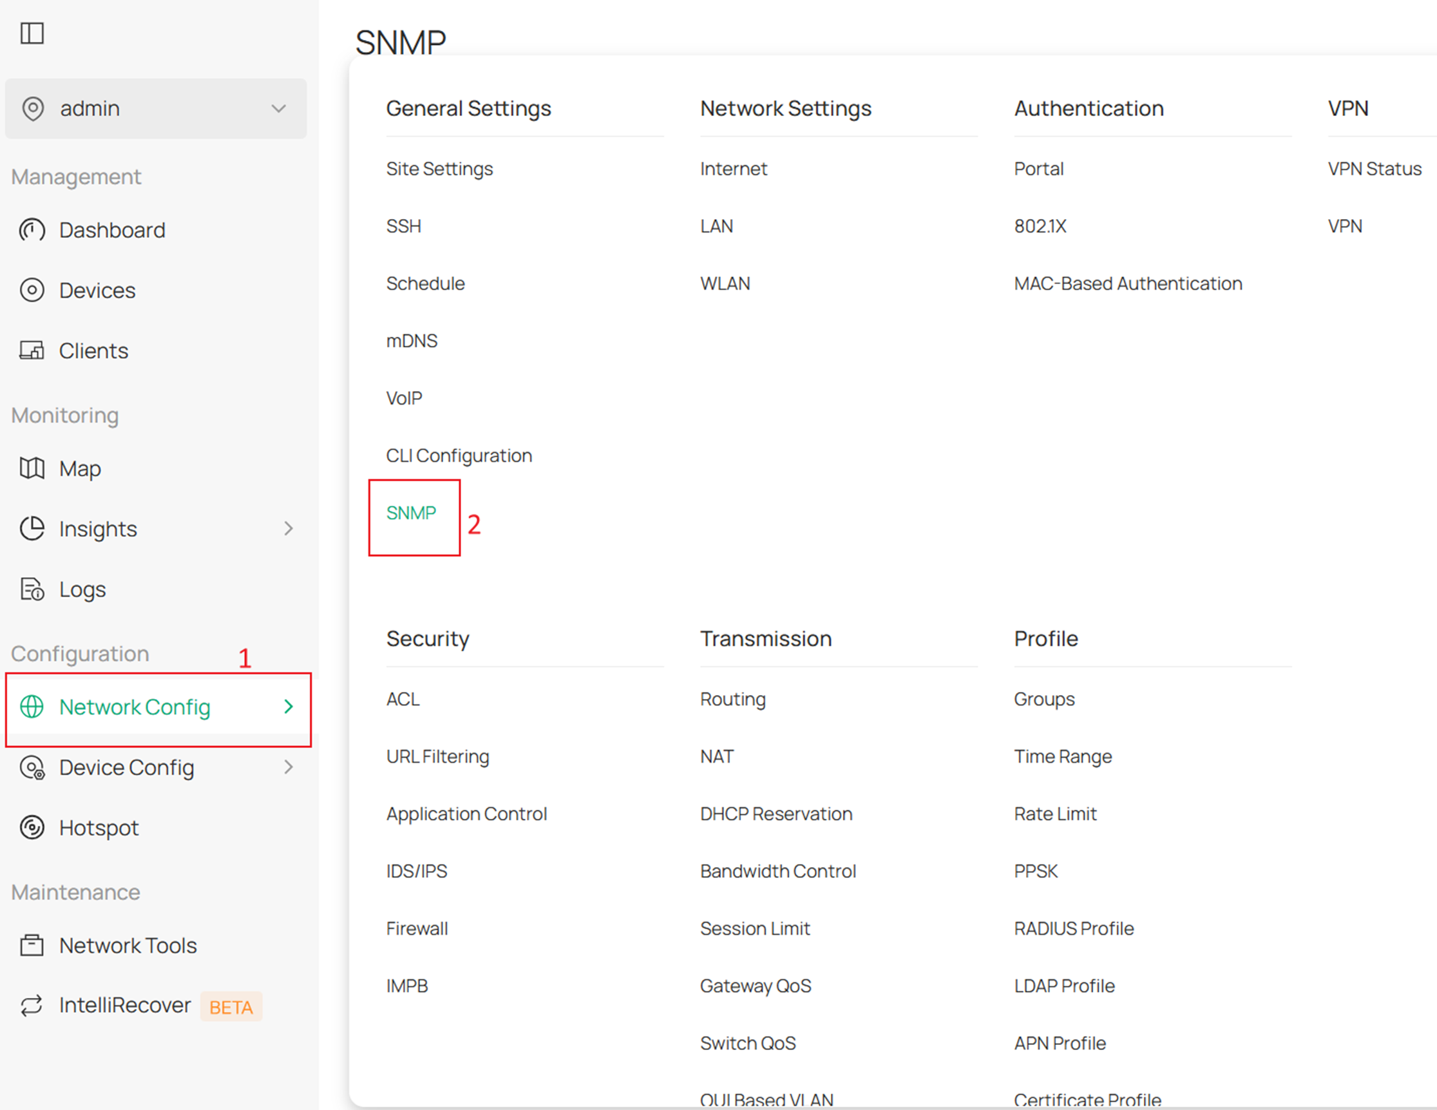
Task: Expand the Insights submenu
Action: point(289,528)
